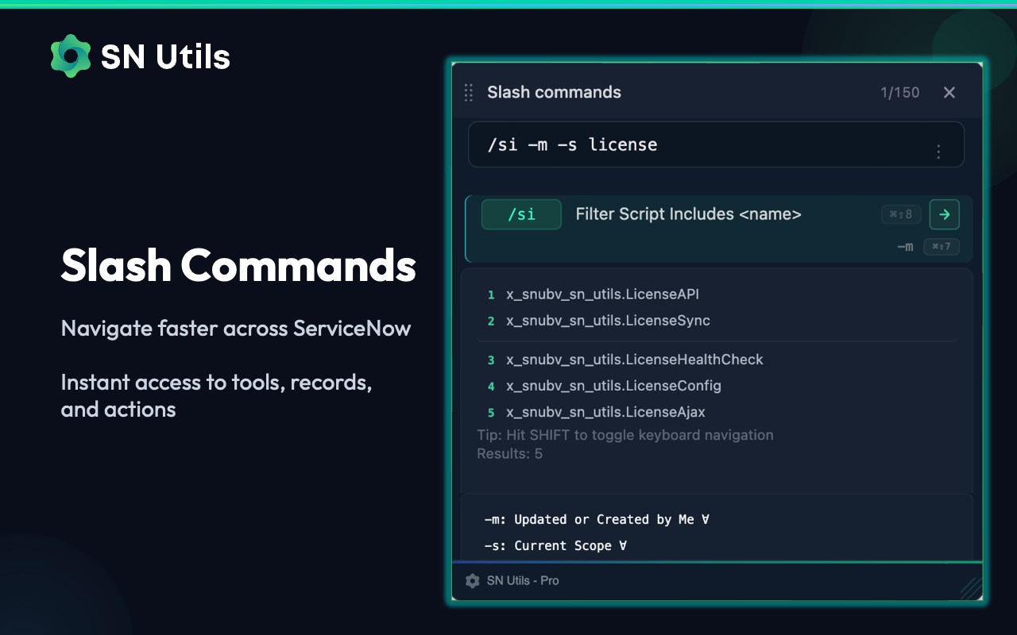The width and height of the screenshot is (1017, 635).
Task: Close the Slash commands panel
Action: click(949, 93)
